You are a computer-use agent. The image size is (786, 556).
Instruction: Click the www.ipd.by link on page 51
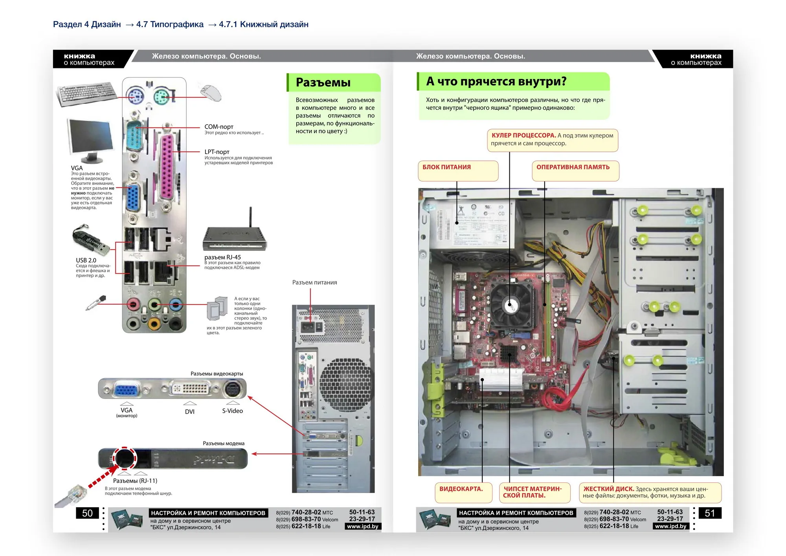click(x=670, y=526)
